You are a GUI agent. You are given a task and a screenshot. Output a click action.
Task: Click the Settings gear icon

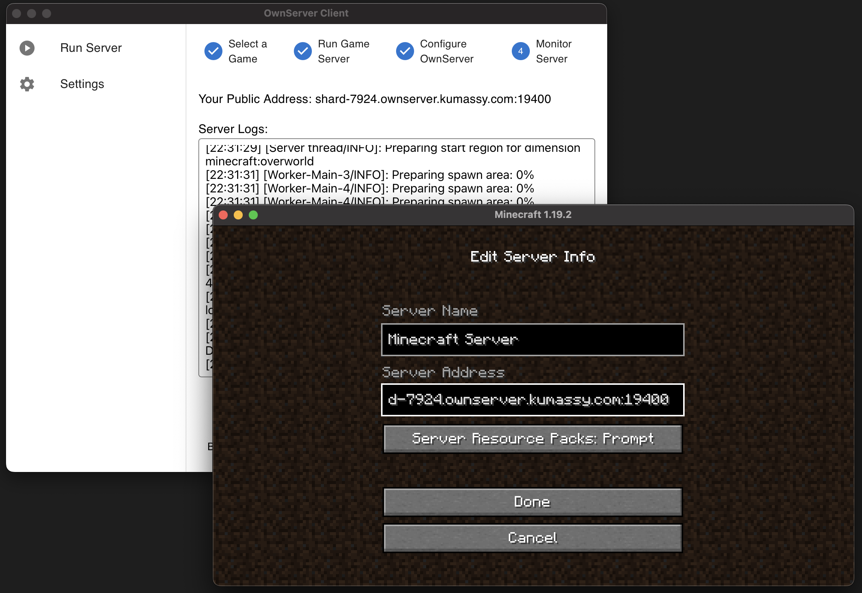tap(27, 84)
